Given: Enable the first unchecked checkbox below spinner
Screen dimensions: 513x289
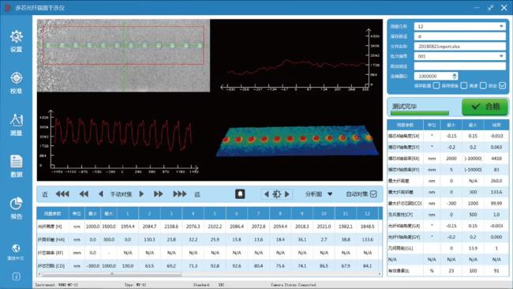Looking at the screenshot, I should (436, 86).
